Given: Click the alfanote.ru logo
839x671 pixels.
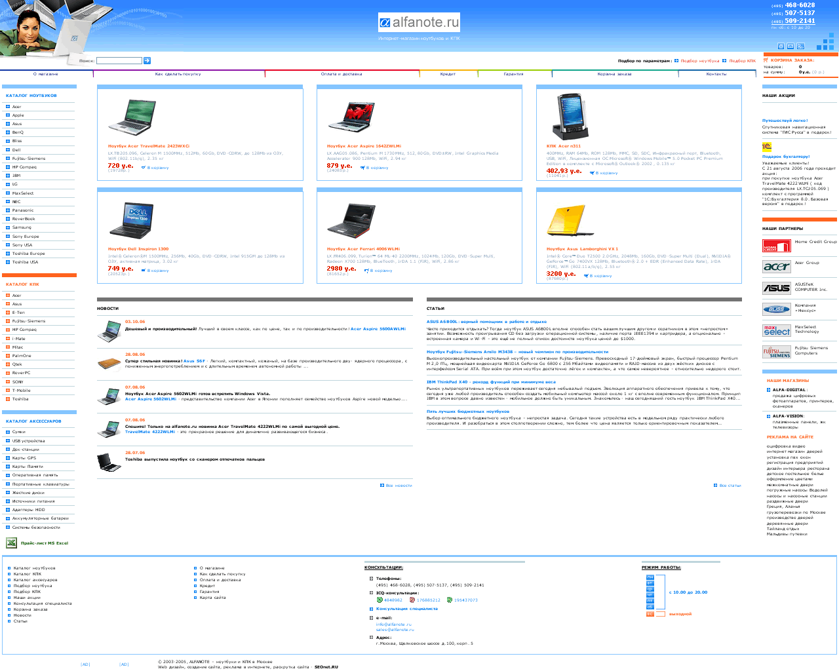Looking at the screenshot, I should tap(419, 22).
